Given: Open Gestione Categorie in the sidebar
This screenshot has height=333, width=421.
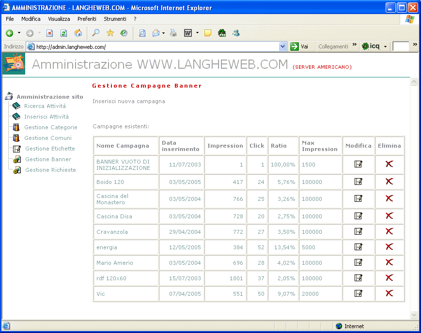Looking at the screenshot, I should (x=51, y=127).
